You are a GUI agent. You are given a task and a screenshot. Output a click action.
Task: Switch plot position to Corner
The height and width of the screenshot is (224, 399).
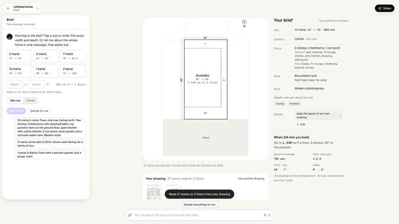coord(31,100)
